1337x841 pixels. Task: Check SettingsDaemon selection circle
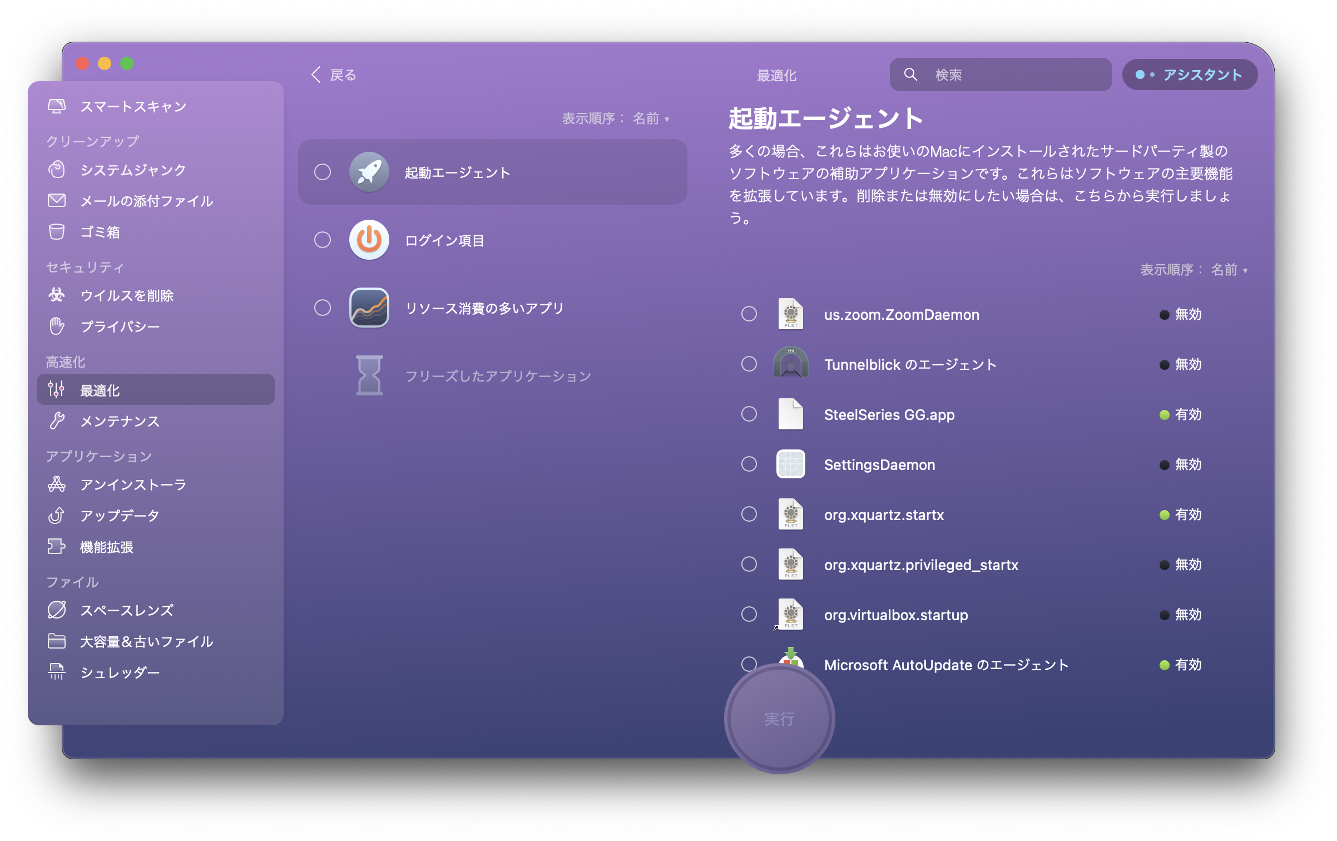(749, 464)
